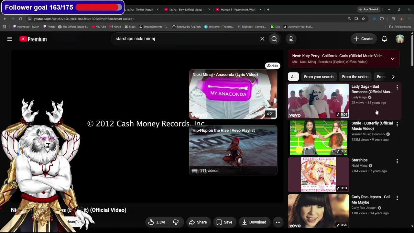
Task: Open the Kick bookmark
Action: click(x=275, y=27)
